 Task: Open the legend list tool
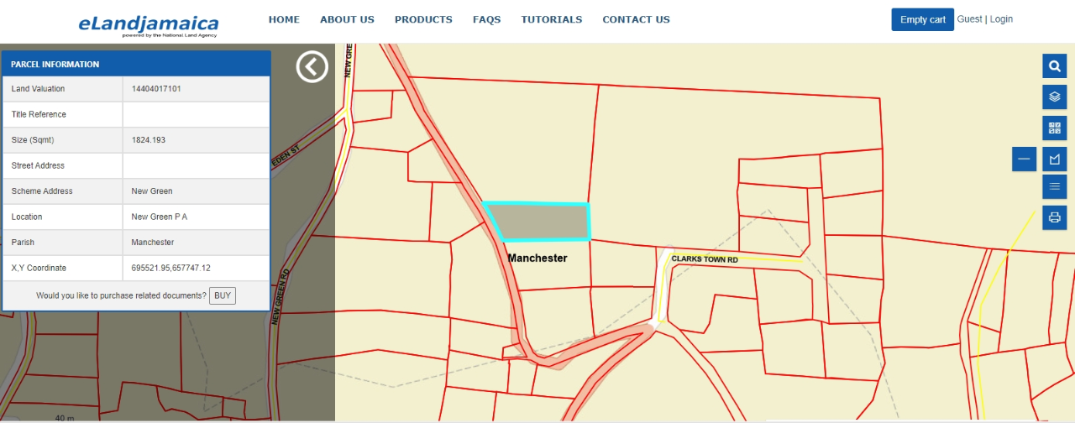click(x=1054, y=186)
